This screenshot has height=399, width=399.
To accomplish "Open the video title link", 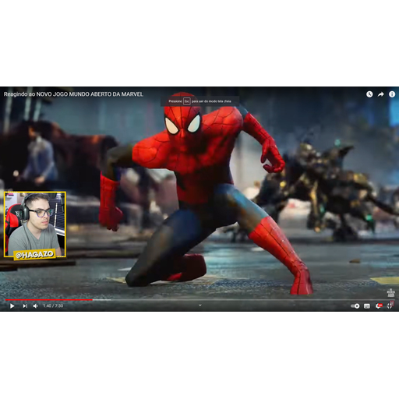I will click(73, 94).
